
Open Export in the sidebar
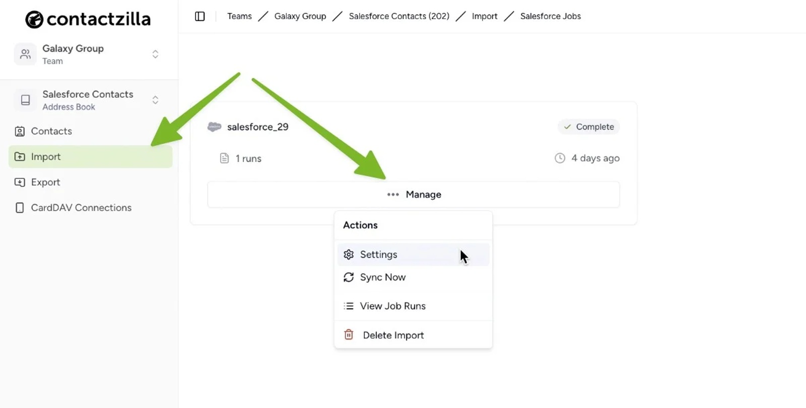91,182
